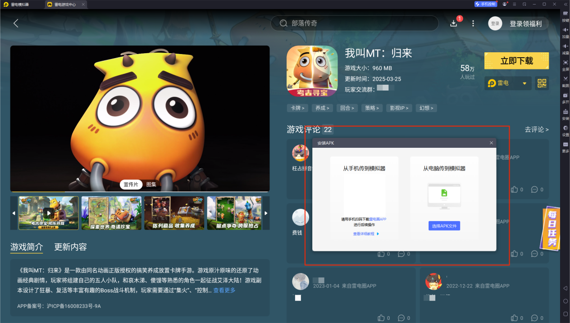570x323 pixels.
Task: Click the yellow 立即下载 download button
Action: pyautogui.click(x=516, y=60)
